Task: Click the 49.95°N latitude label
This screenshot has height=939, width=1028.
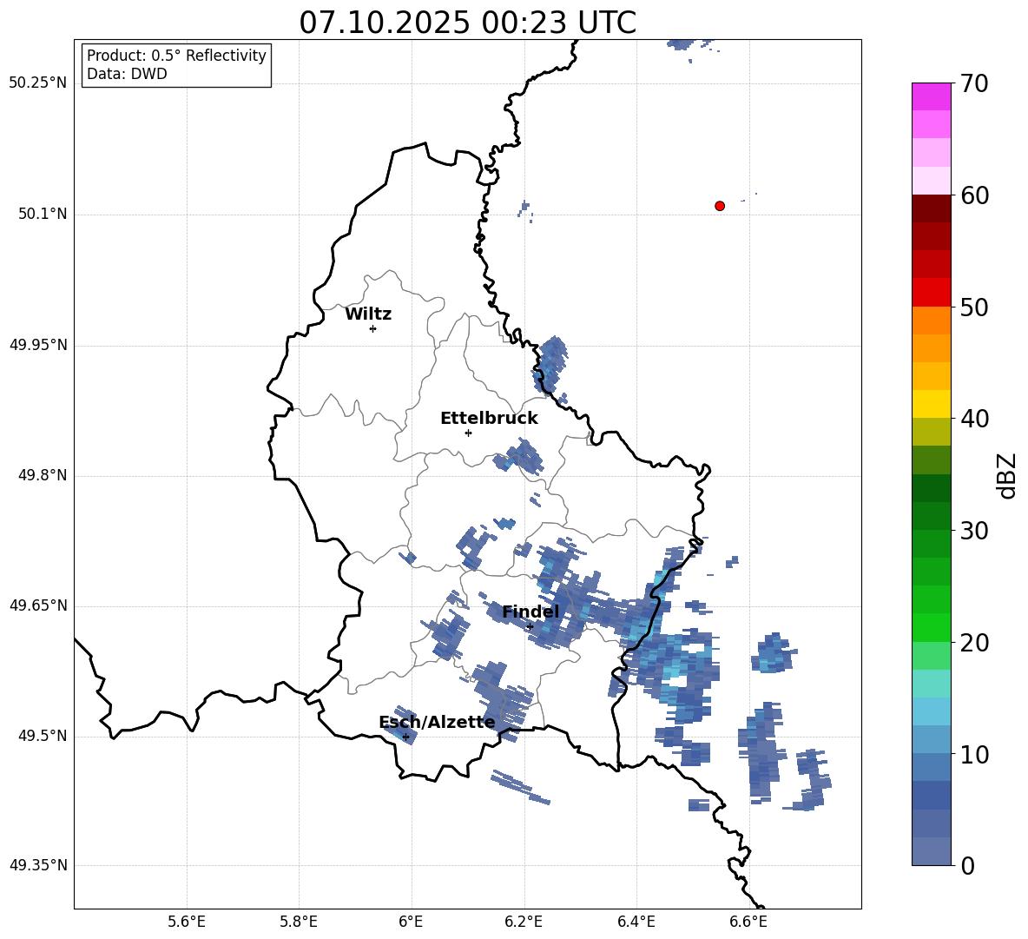Action: point(37,345)
